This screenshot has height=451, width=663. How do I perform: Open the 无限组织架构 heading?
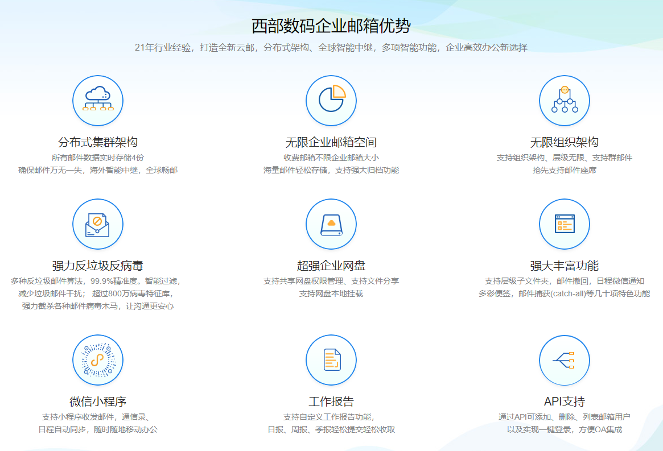coord(565,142)
